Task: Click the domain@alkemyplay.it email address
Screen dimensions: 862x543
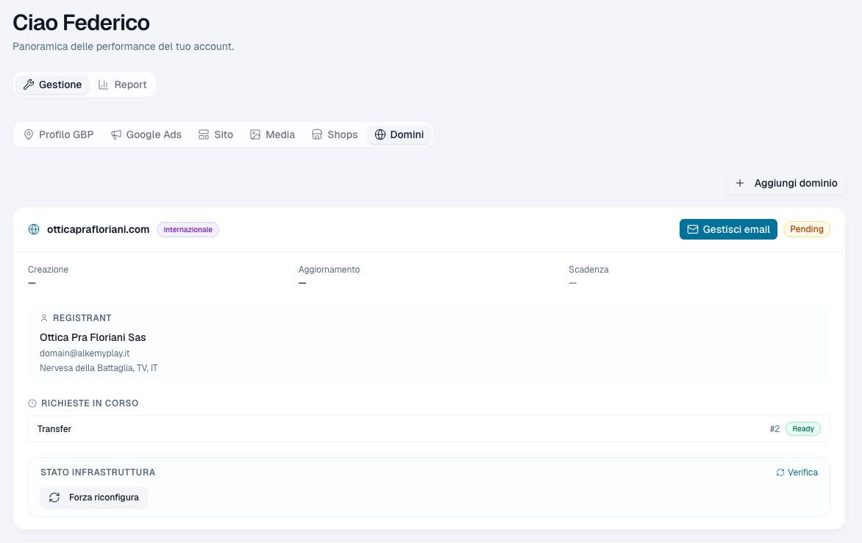Action: pyautogui.click(x=85, y=353)
